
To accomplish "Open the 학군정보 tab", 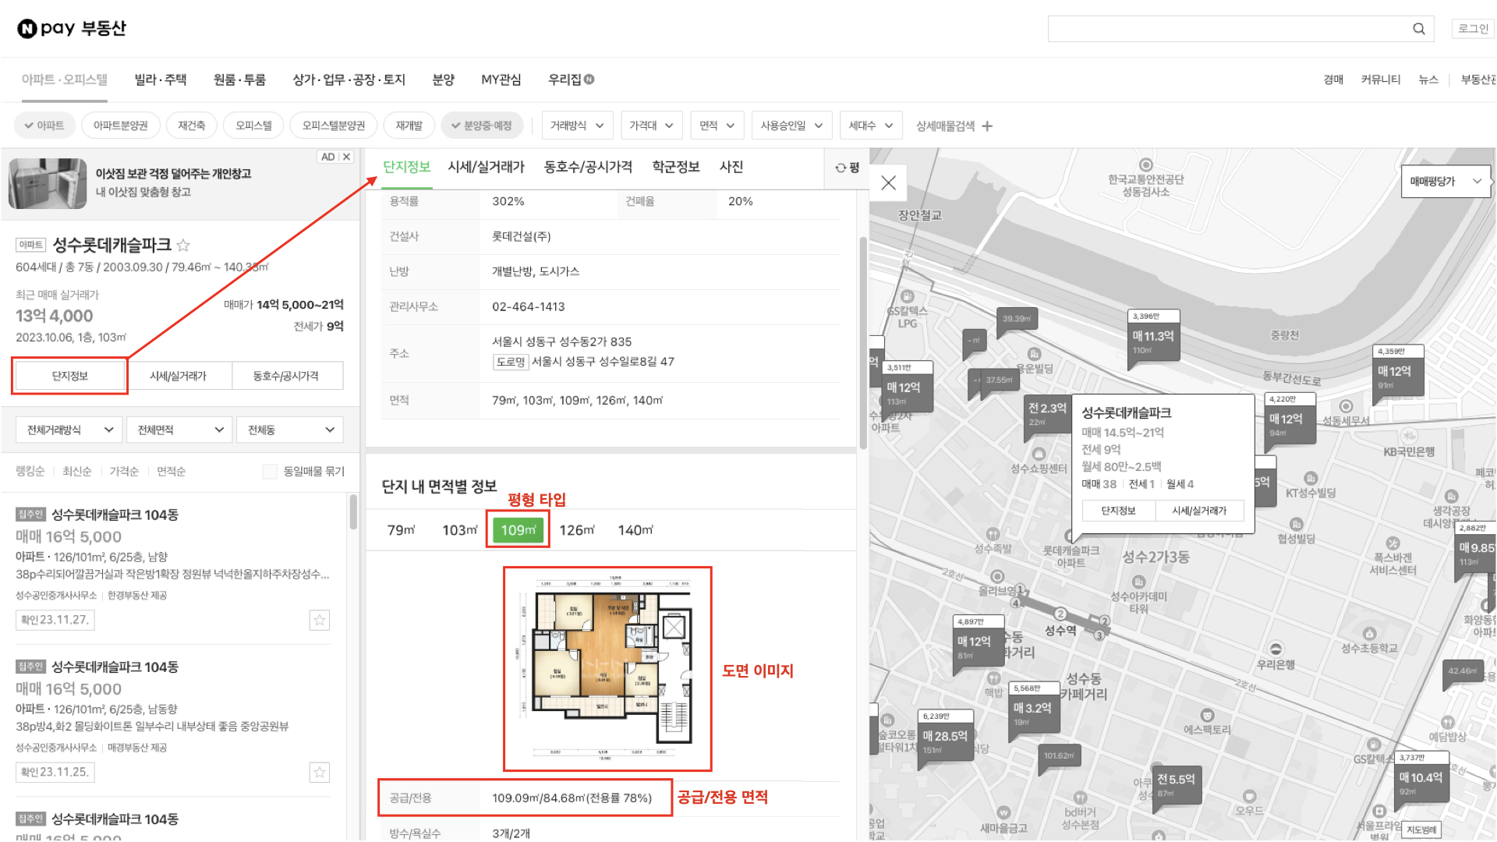I will click(675, 167).
